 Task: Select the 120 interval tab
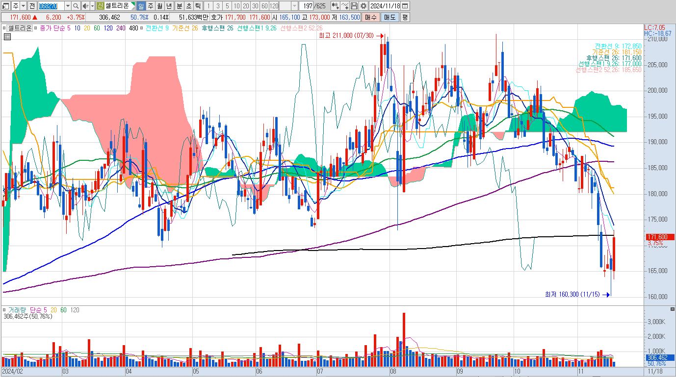point(274,6)
